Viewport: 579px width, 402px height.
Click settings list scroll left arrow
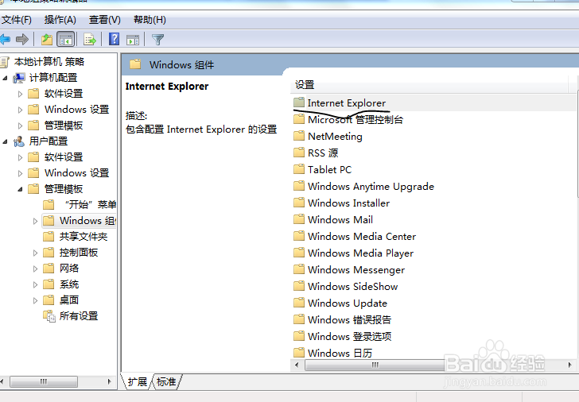pos(297,365)
